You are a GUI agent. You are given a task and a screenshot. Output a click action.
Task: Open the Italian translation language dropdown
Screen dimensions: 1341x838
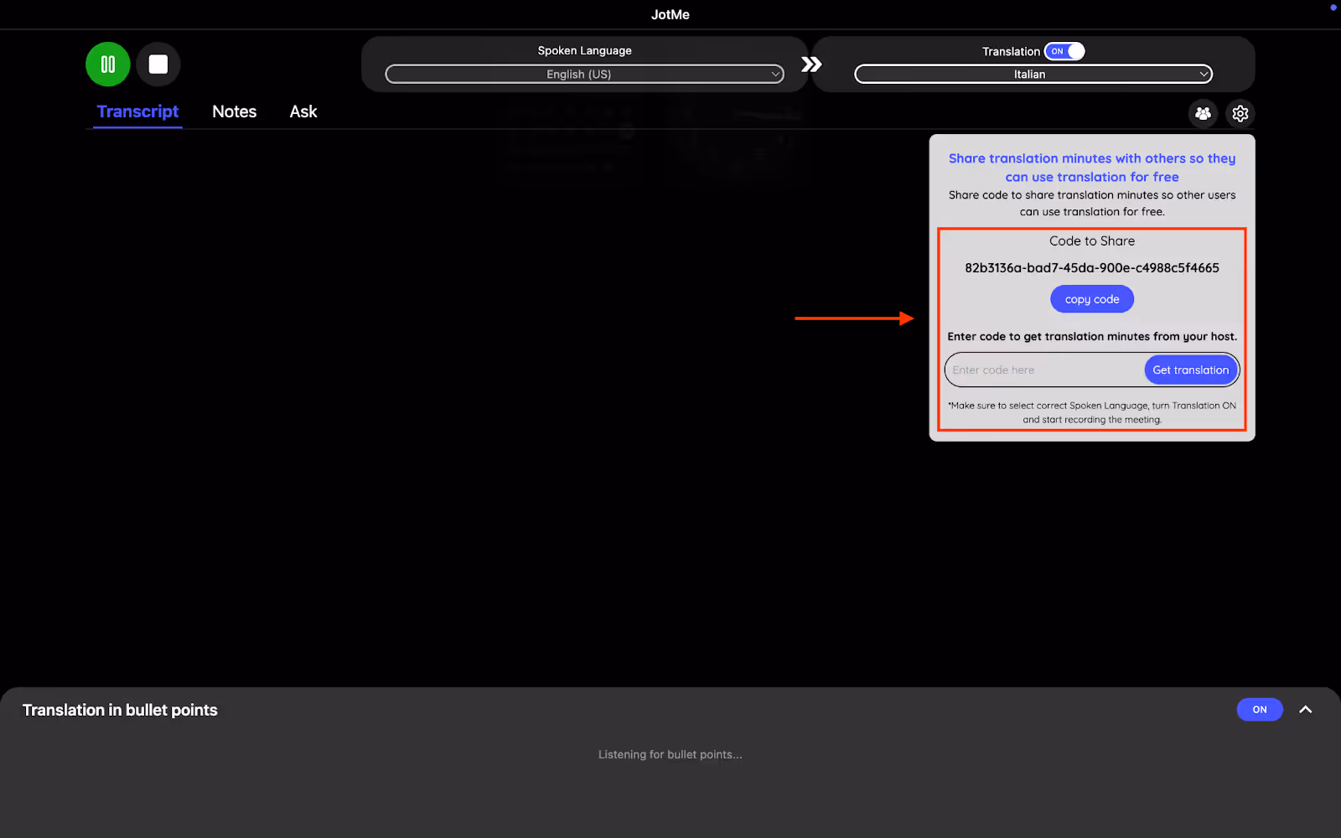point(1033,75)
